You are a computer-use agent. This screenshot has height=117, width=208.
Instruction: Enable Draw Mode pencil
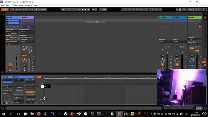point(177,10)
